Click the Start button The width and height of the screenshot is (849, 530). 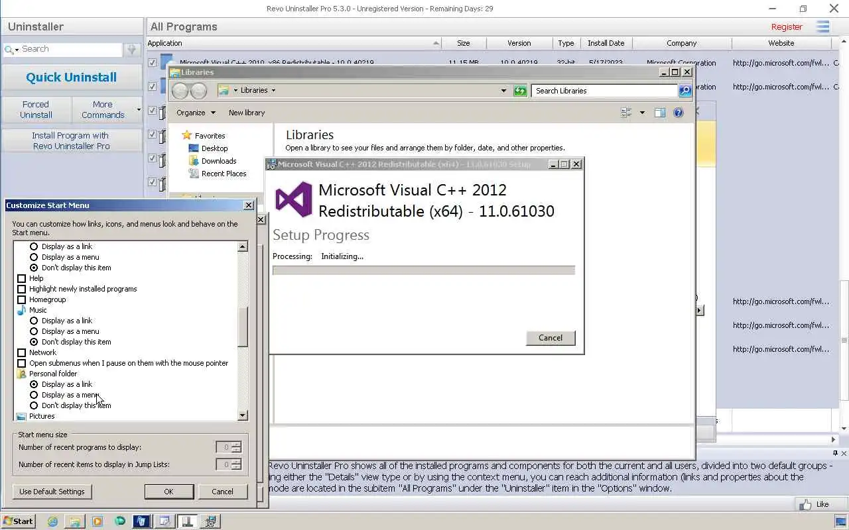click(18, 521)
